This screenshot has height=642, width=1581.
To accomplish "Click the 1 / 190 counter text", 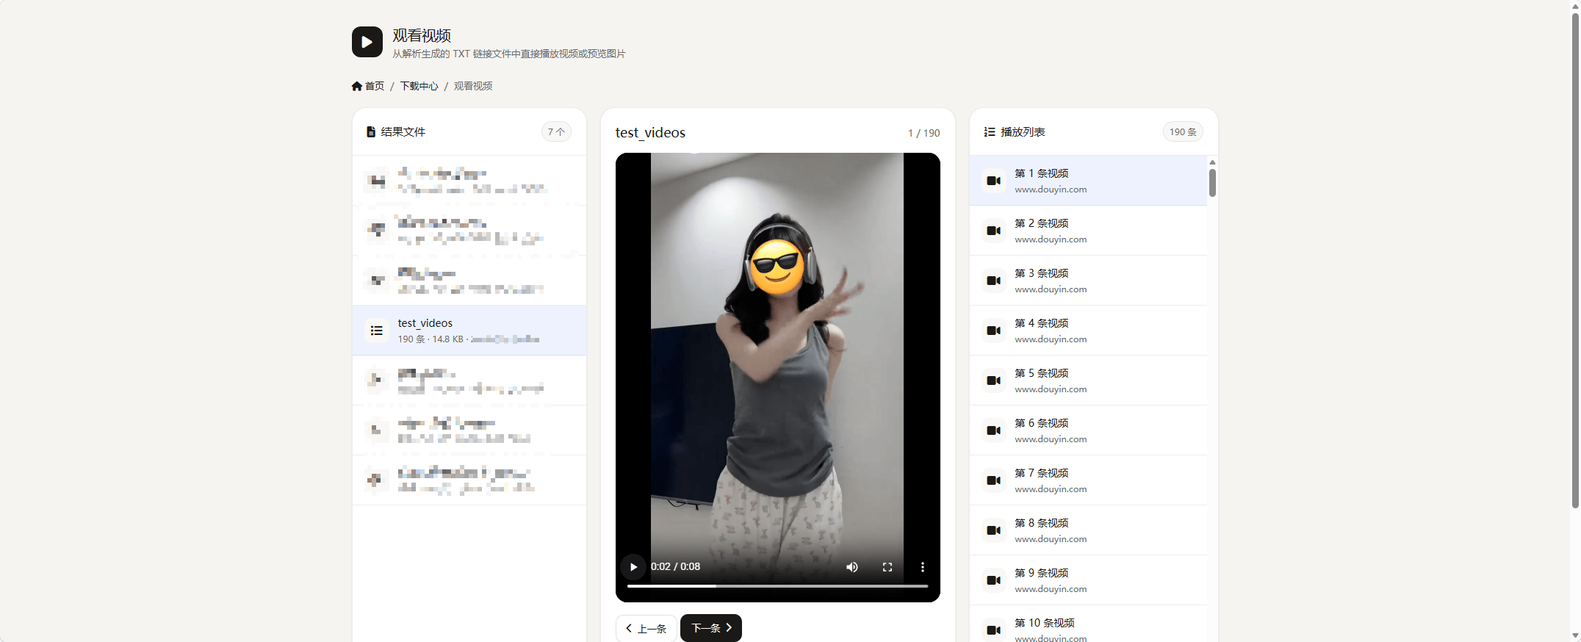I will click(923, 133).
